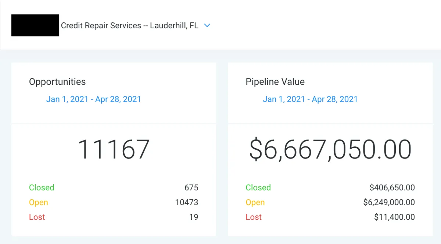Click the closed opportunities count 675
This screenshot has width=441, height=244.
pos(191,187)
